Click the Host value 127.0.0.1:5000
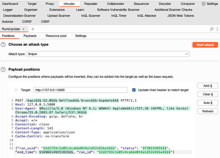The height and width of the screenshot is (158, 220). pyautogui.click(x=41, y=104)
